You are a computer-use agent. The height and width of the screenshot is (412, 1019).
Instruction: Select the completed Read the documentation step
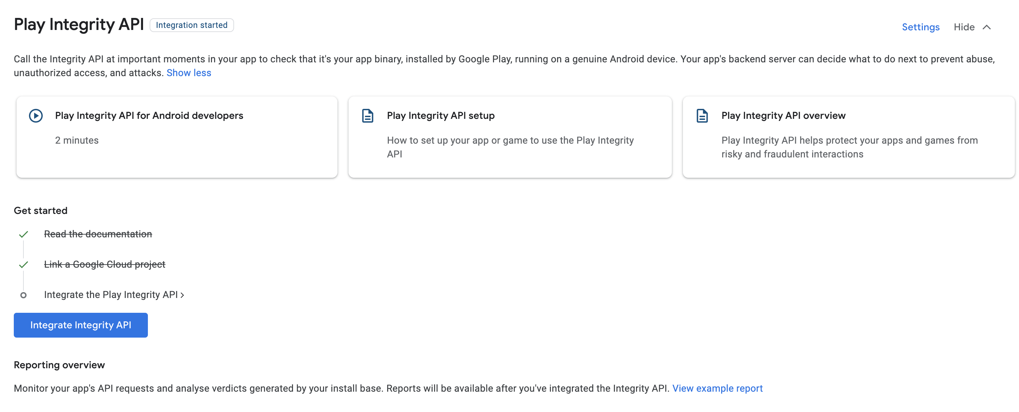click(98, 234)
